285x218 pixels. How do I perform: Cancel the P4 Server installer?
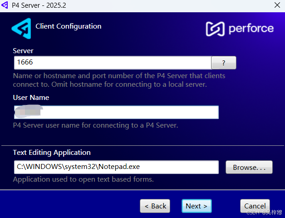[255, 206]
